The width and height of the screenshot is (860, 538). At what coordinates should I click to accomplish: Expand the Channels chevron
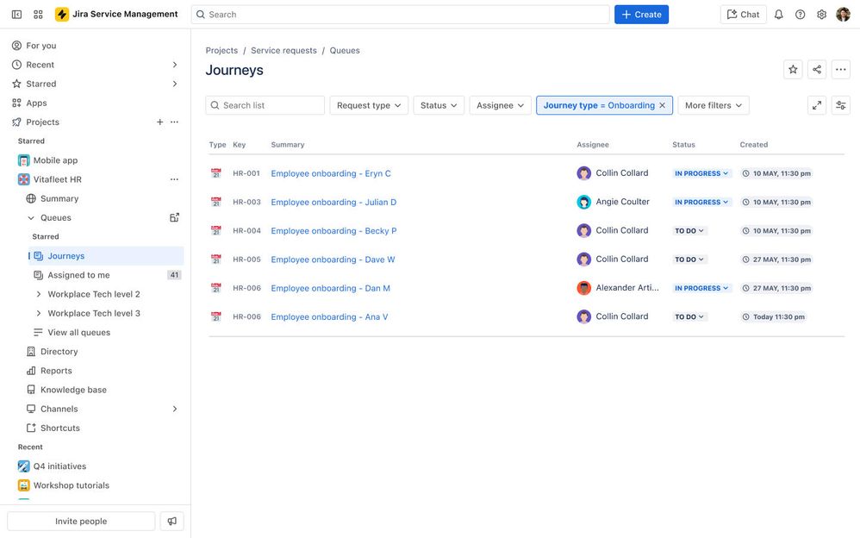pos(174,409)
